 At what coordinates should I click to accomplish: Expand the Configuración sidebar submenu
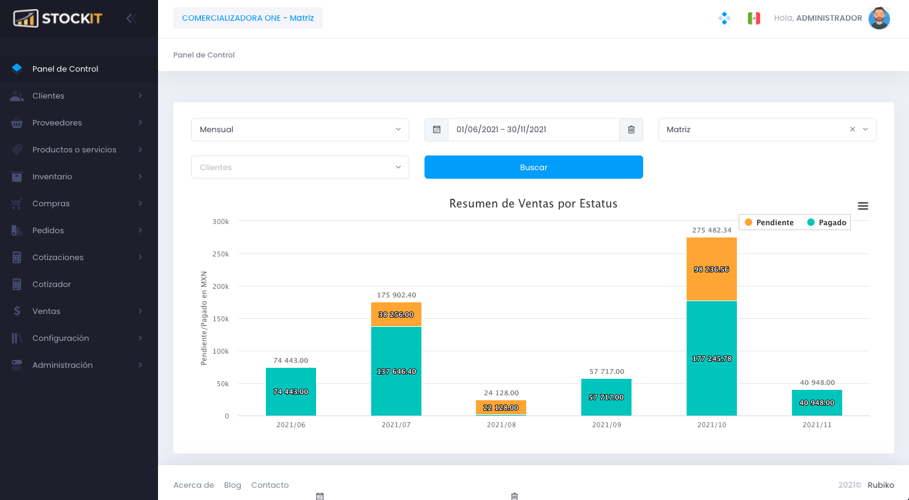[x=140, y=338]
